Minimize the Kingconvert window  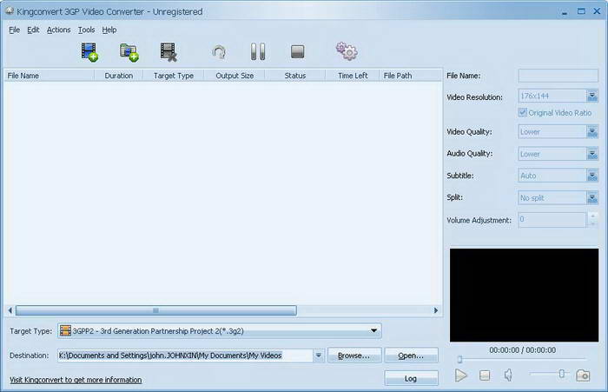point(565,11)
